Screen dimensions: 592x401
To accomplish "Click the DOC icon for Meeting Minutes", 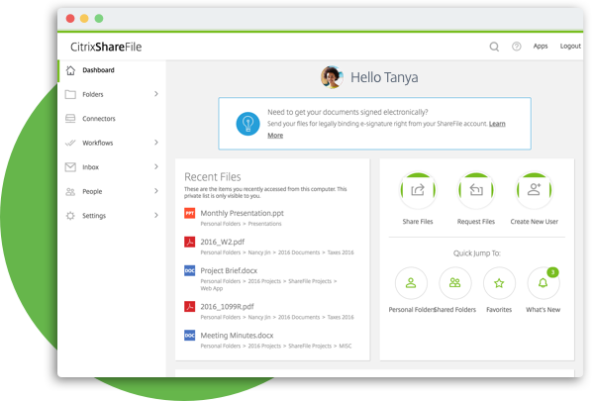I will (189, 335).
